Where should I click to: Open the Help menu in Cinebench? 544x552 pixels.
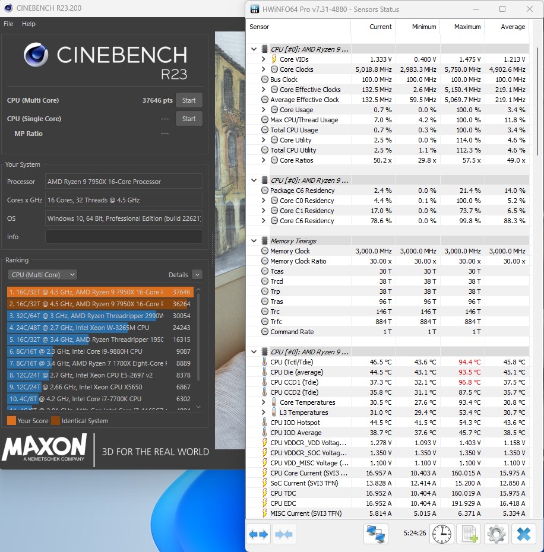coord(29,24)
